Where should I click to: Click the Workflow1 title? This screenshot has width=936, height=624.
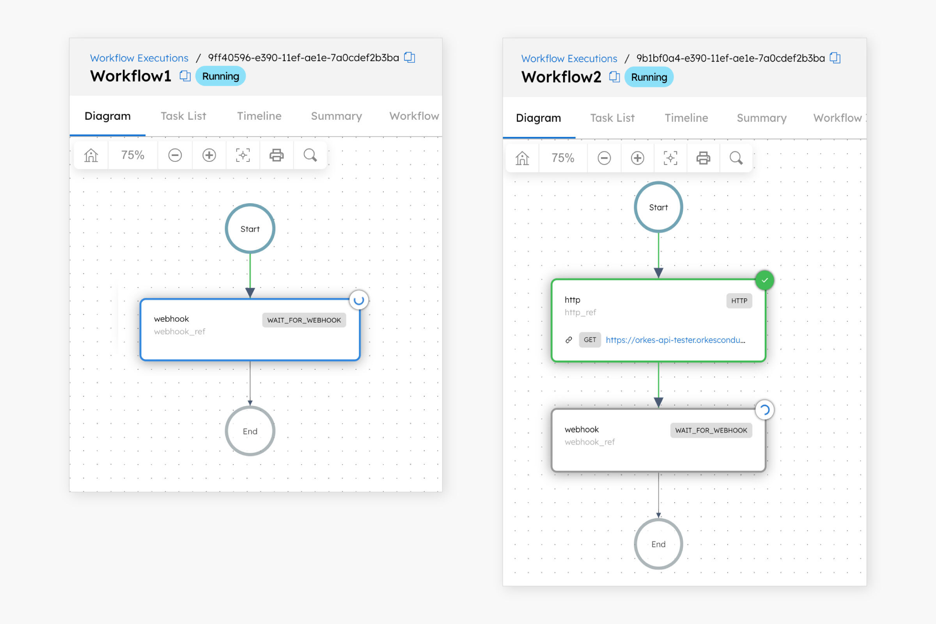click(x=131, y=76)
